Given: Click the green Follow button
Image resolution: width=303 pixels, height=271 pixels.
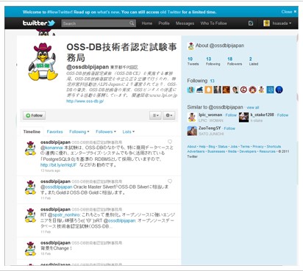Looking at the screenshot, I should click(x=35, y=115).
